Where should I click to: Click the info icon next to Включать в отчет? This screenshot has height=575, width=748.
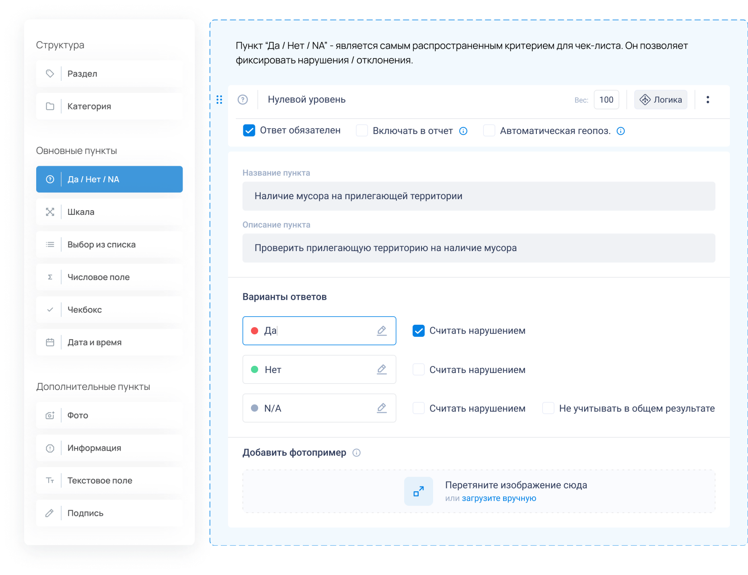(464, 131)
